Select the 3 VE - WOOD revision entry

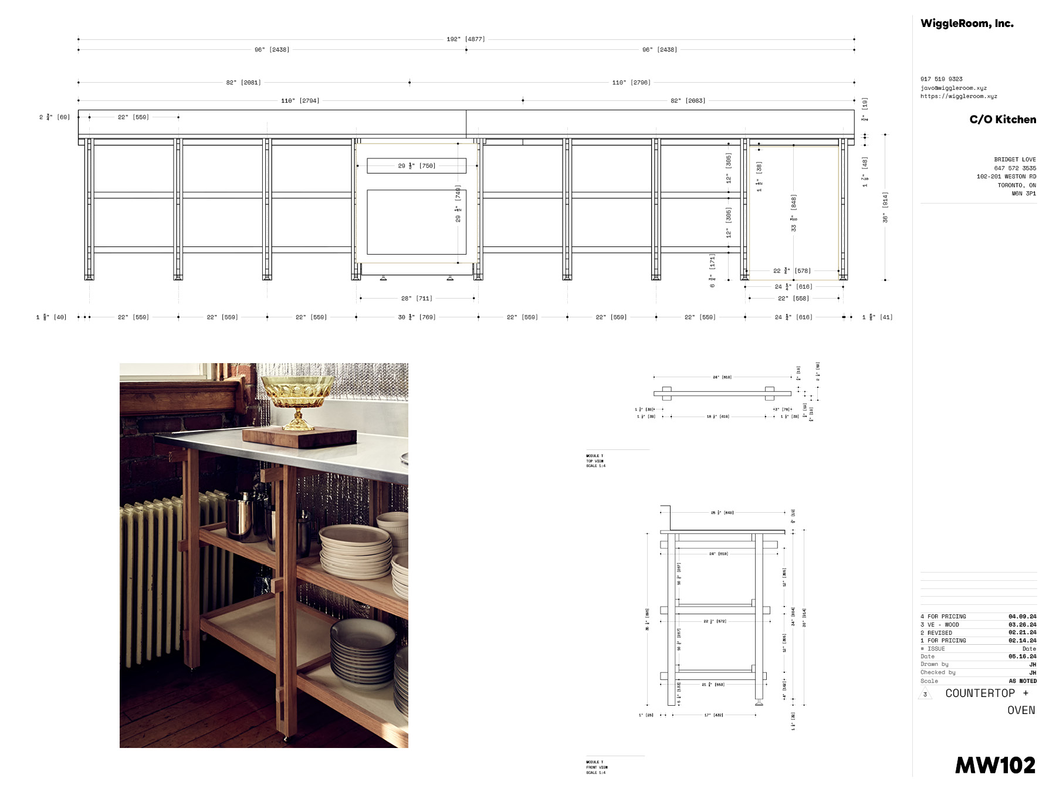(978, 625)
